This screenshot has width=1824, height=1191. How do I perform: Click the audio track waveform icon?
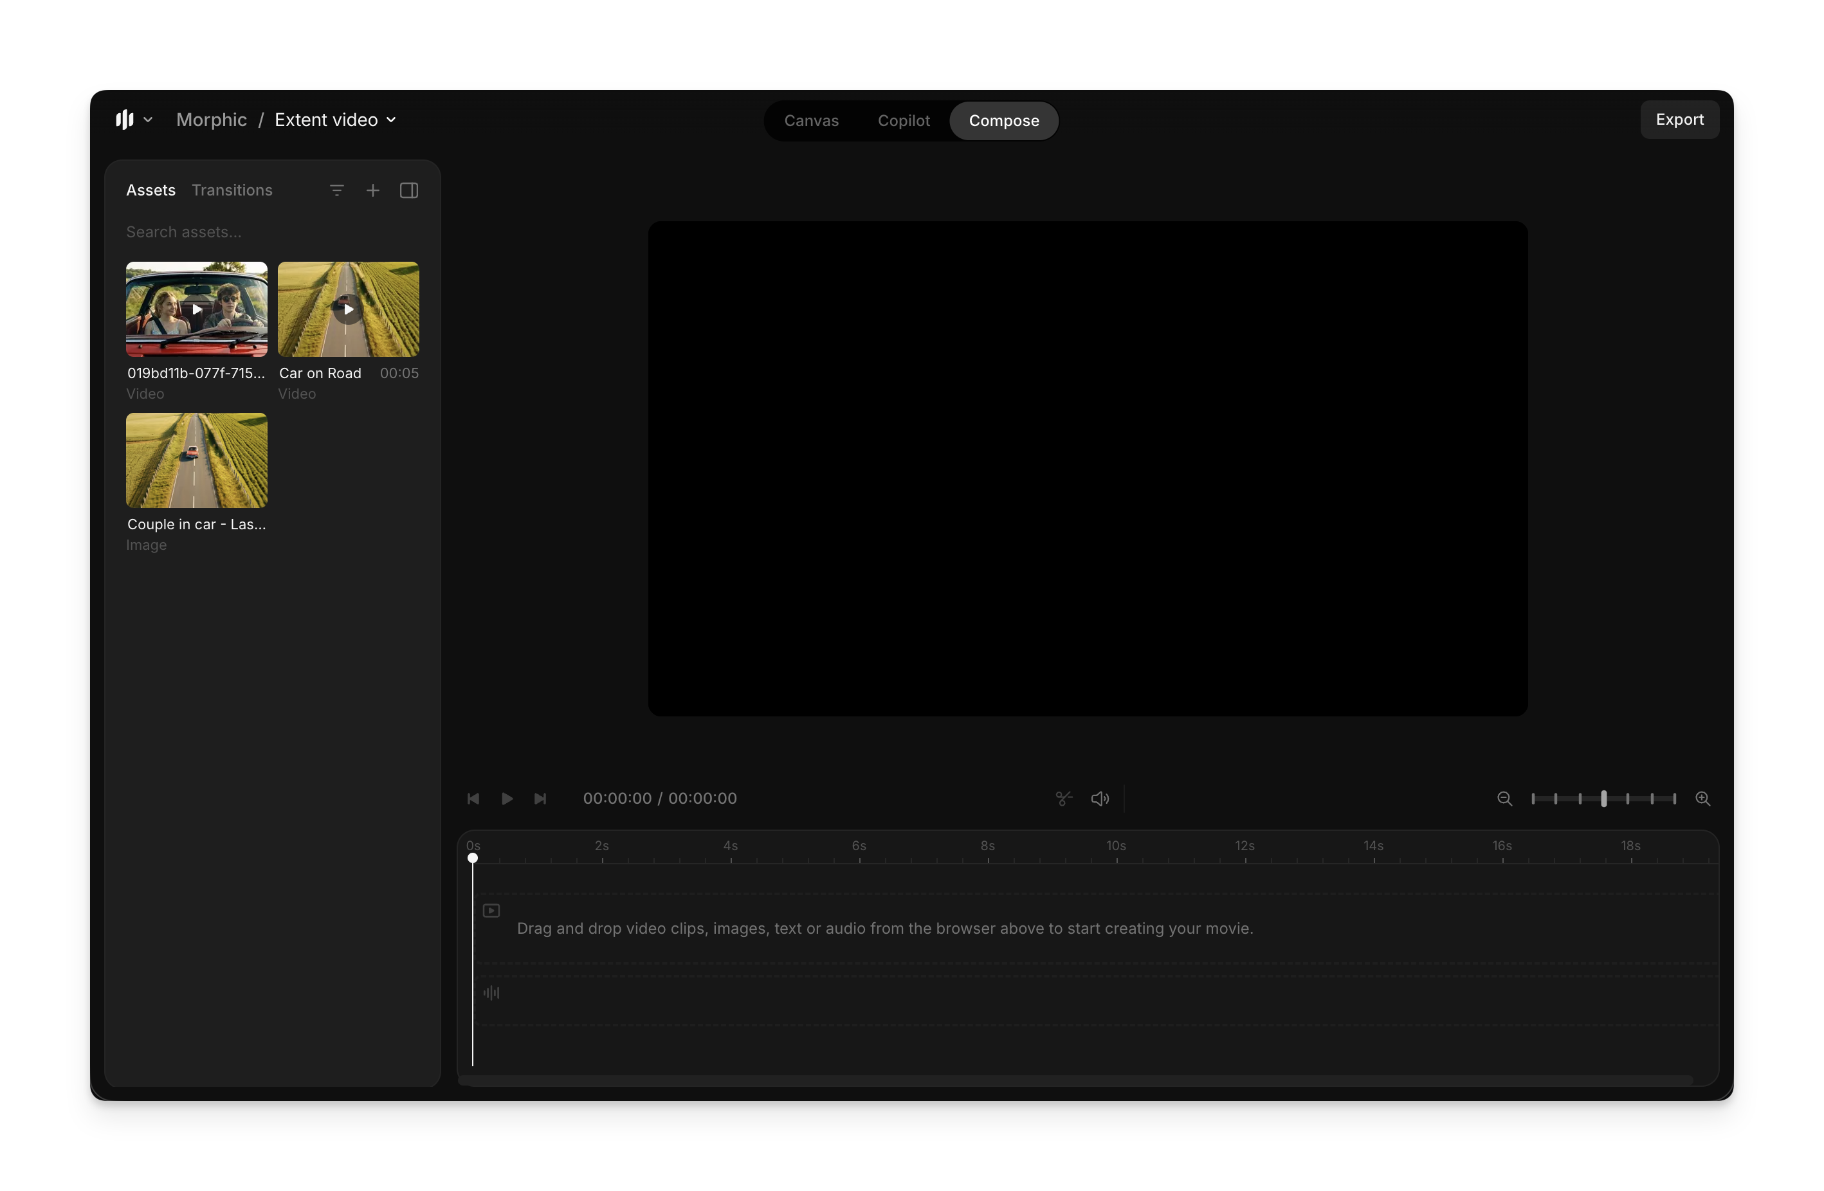click(491, 994)
